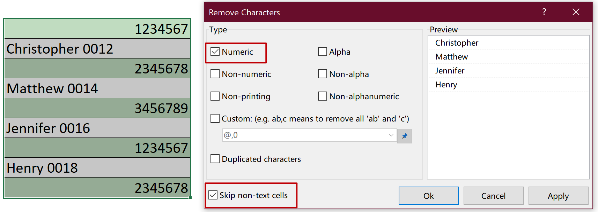Select Henry in the Preview list
Viewport: 598px width, 212px height.
click(x=446, y=84)
